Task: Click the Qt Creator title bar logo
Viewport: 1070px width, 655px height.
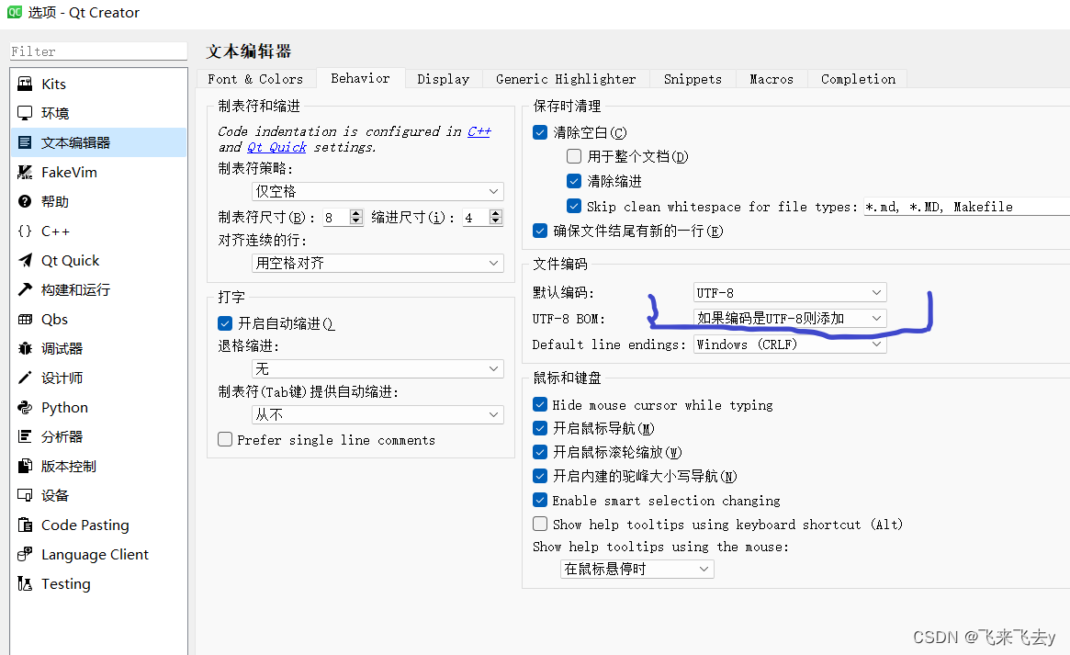Action: tap(15, 12)
